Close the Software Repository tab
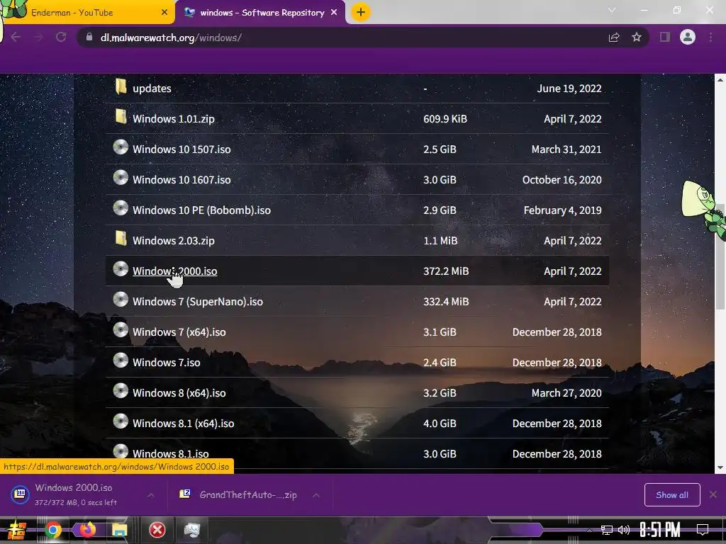726x544 pixels. tap(334, 13)
